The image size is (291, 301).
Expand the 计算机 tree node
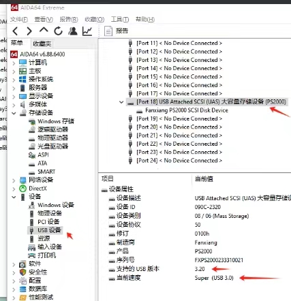click(x=14, y=63)
